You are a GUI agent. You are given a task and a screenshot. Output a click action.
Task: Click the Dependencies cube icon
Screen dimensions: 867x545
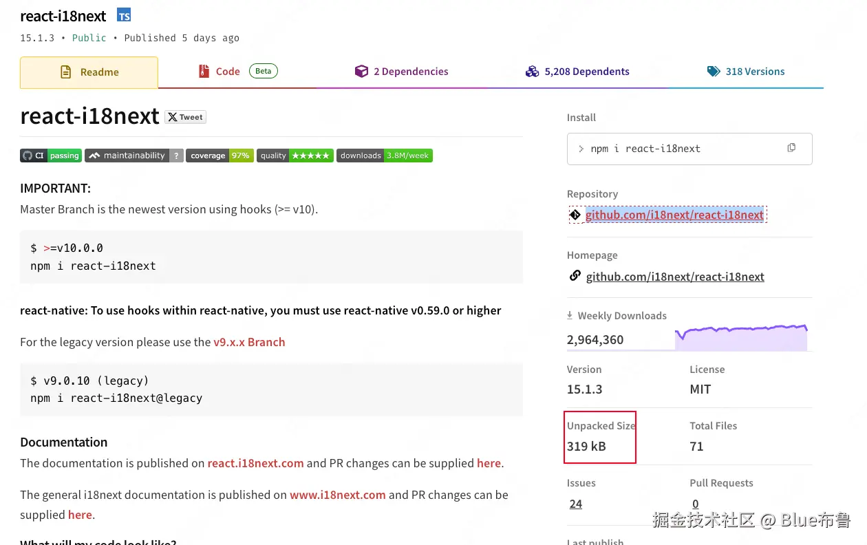coord(361,71)
